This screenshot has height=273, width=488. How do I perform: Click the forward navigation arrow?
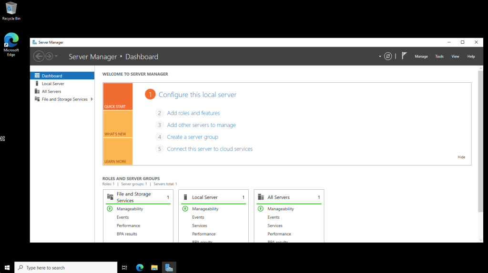(49, 56)
